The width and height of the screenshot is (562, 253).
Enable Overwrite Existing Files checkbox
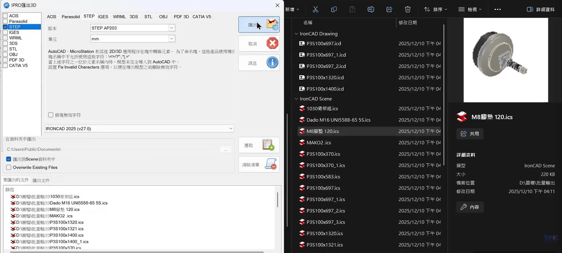point(8,167)
